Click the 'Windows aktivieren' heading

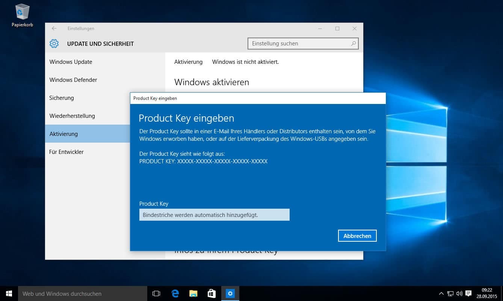tap(211, 82)
